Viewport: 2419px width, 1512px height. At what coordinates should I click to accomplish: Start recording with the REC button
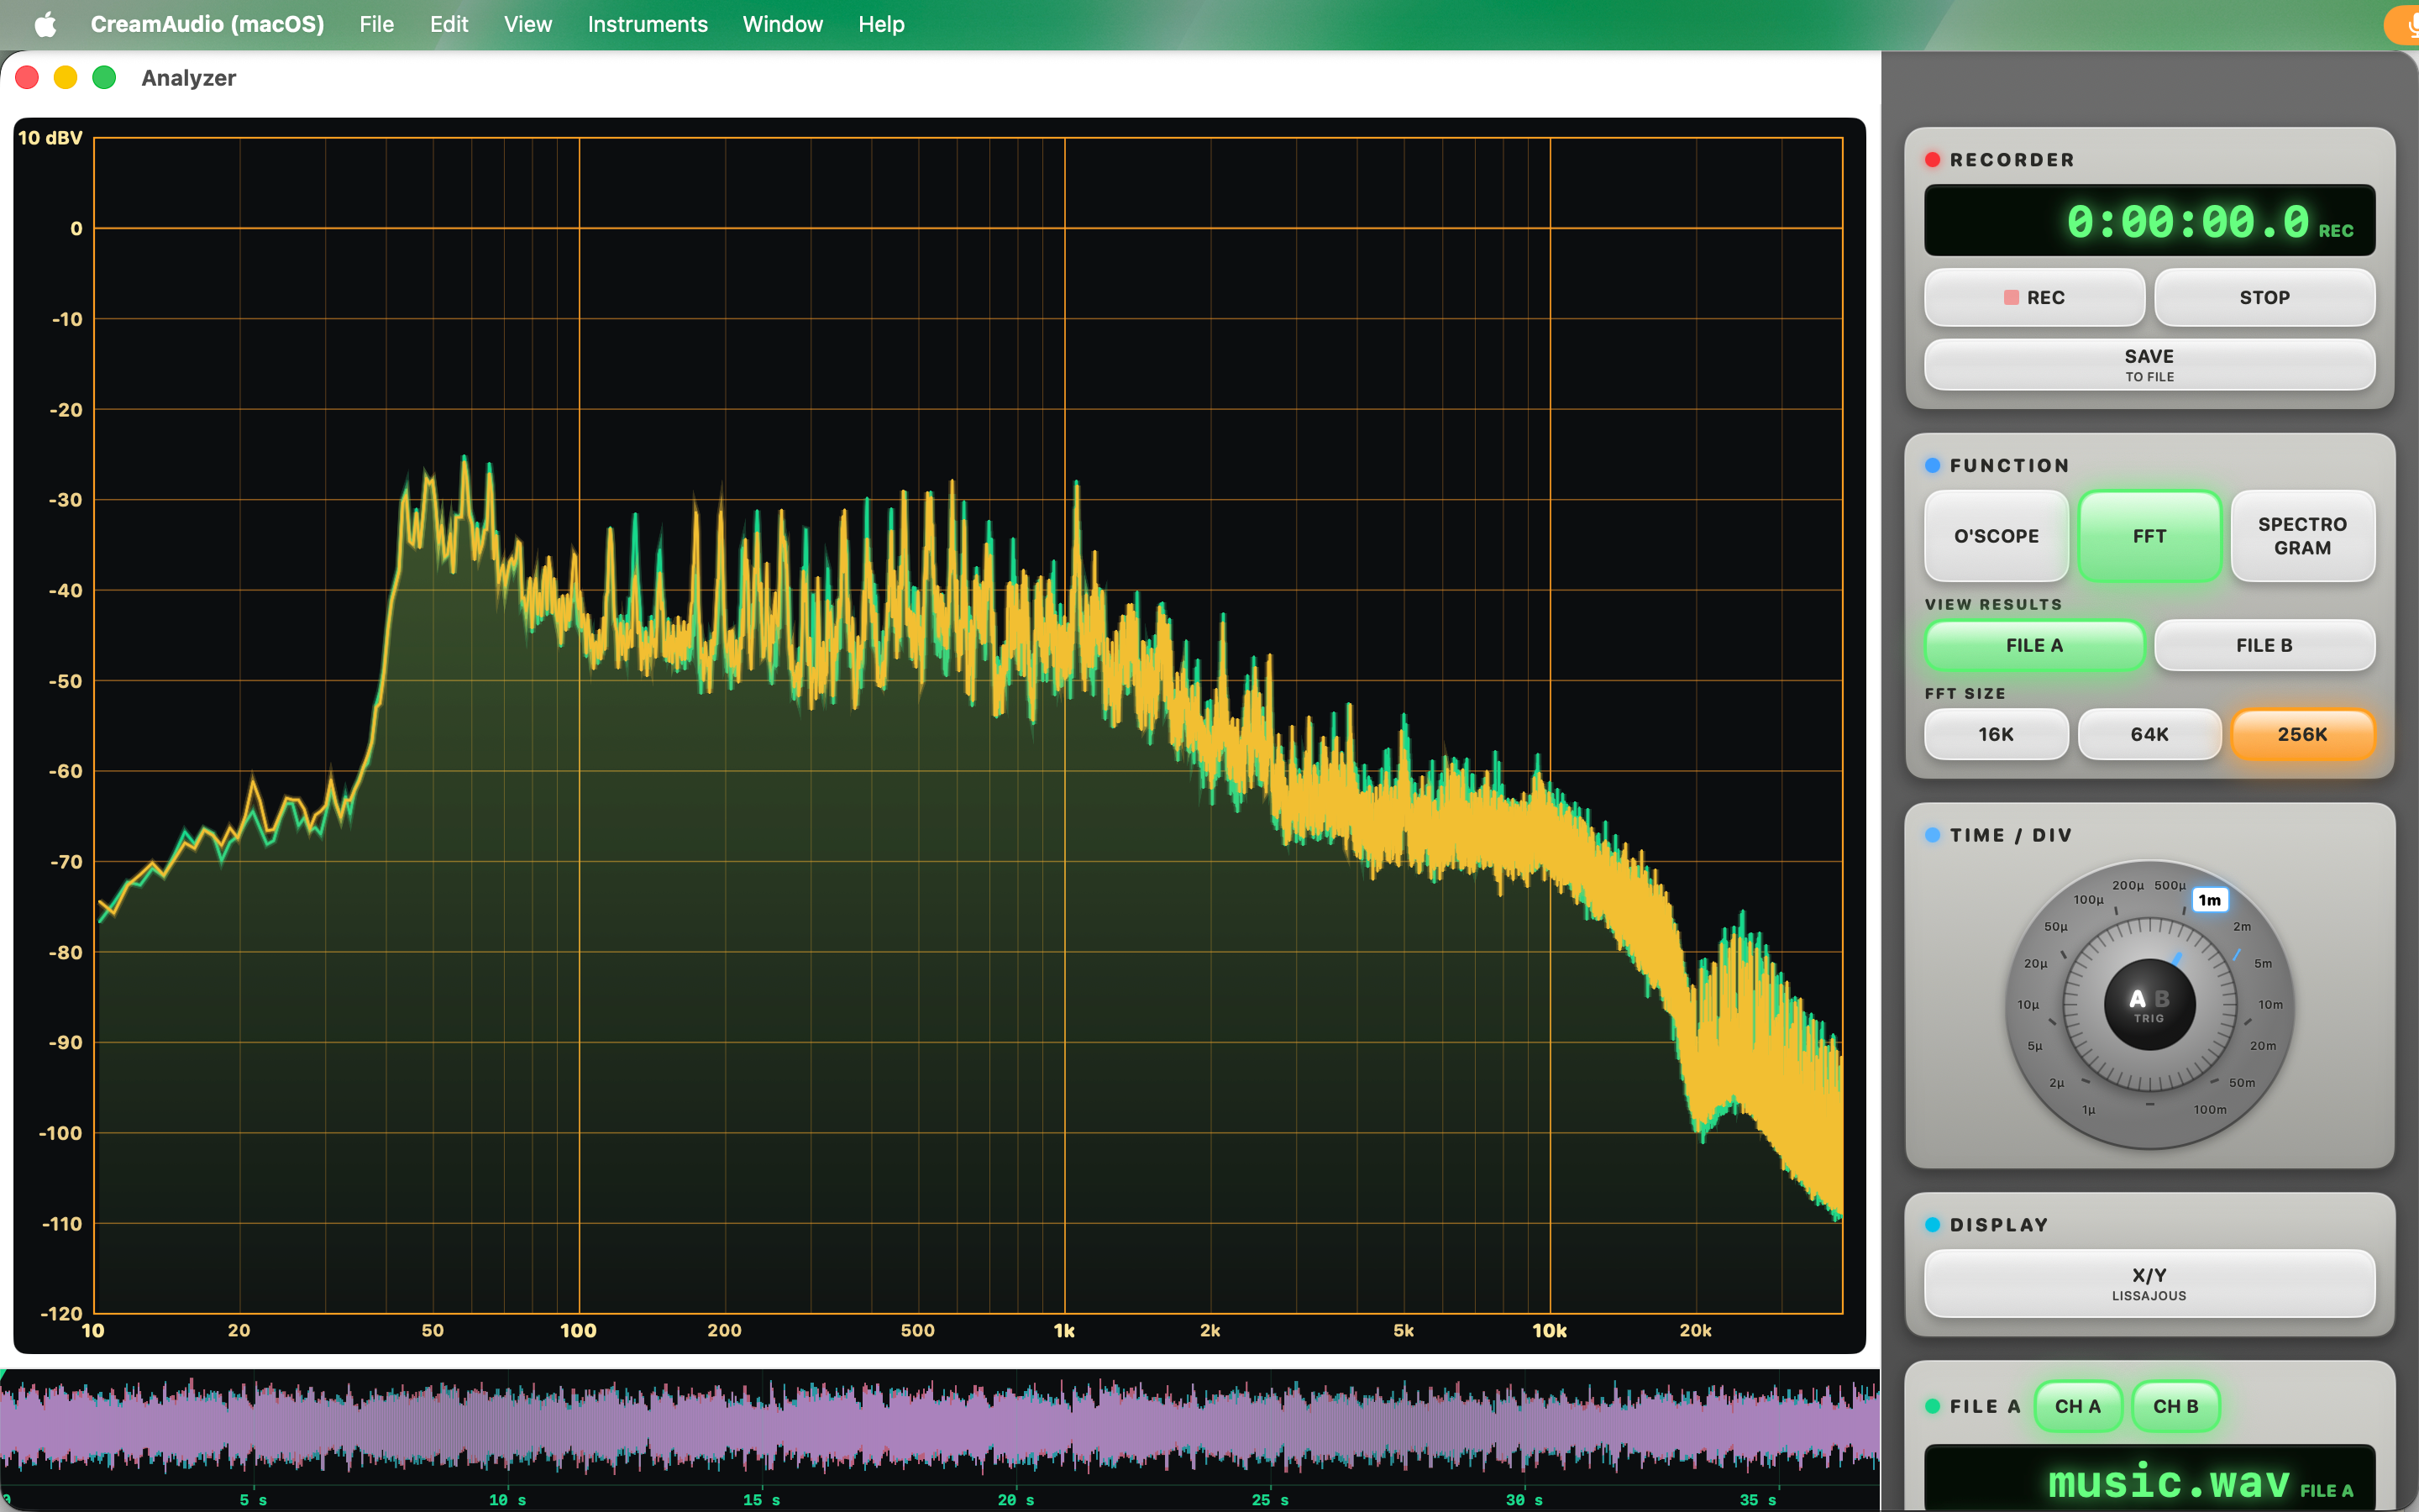click(x=2034, y=297)
